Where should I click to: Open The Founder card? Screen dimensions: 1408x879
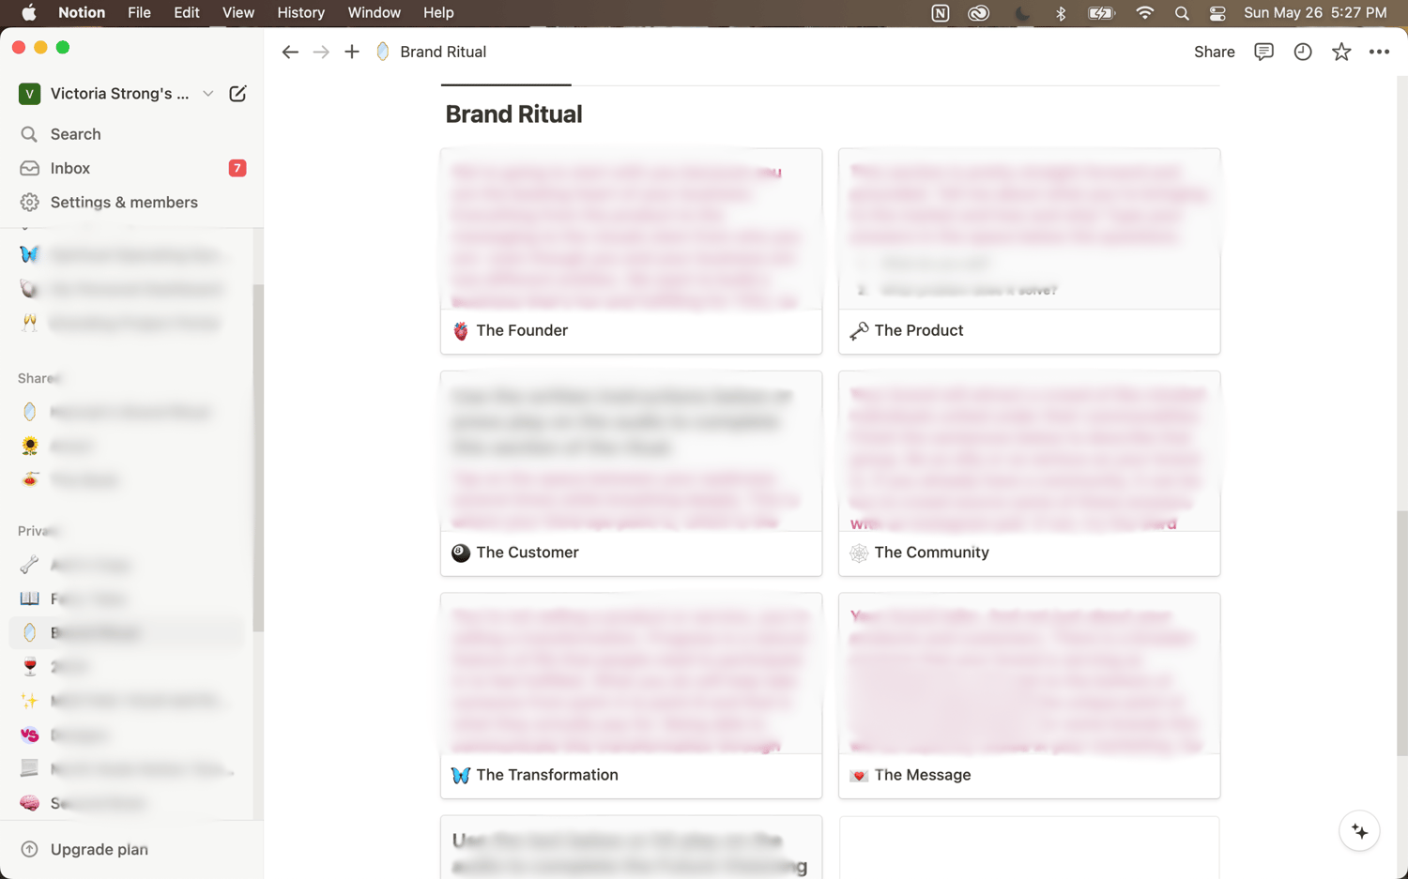(631, 251)
